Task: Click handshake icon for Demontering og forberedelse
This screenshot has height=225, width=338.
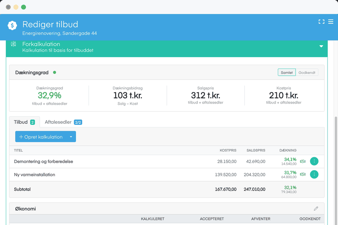Action: [x=303, y=161]
